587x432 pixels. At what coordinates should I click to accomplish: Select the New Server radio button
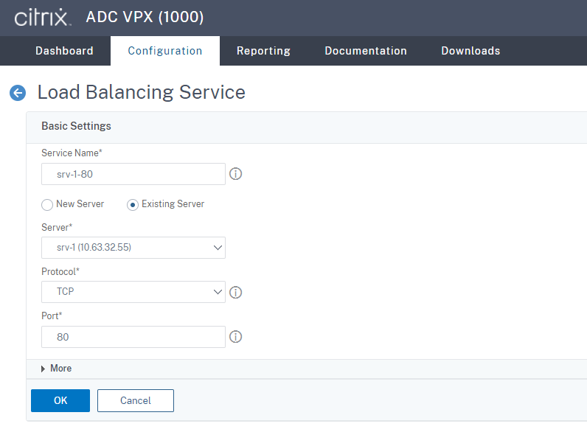47,204
